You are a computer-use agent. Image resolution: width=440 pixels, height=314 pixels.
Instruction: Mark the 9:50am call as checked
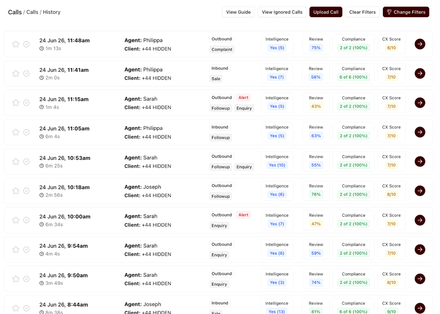(27, 279)
